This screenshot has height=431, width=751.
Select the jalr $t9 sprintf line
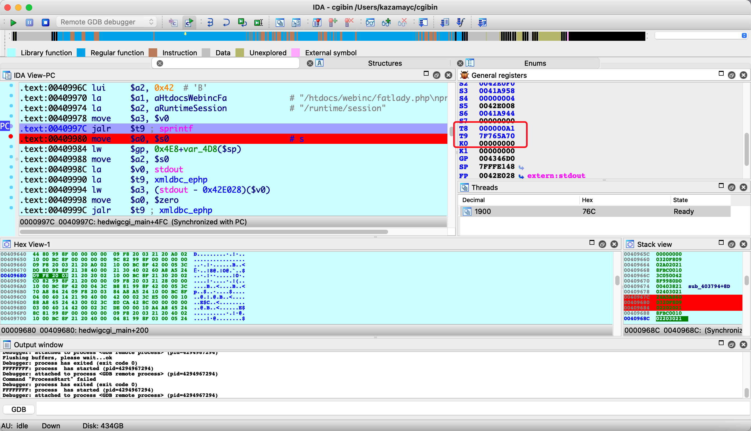click(x=233, y=129)
